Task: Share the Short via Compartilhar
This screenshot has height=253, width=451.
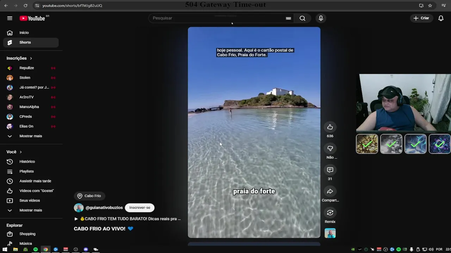Action: (x=330, y=191)
